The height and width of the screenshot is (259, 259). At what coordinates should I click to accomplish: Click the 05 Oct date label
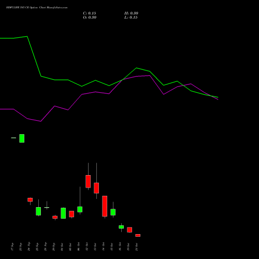point(70,247)
